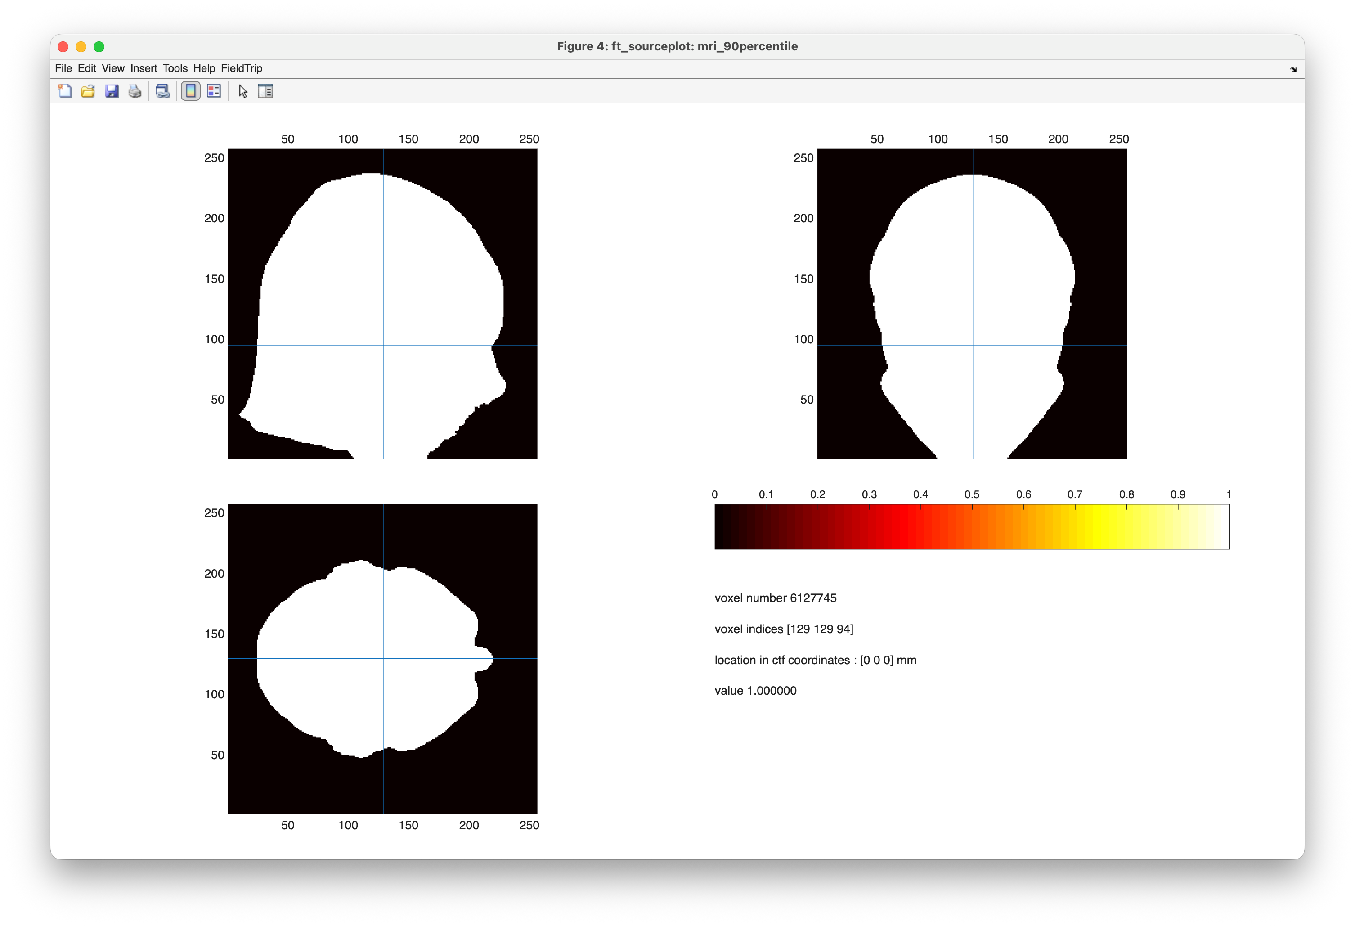The width and height of the screenshot is (1355, 926).
Task: Toggle the Insert Colorbar toolbar button
Action: point(191,91)
